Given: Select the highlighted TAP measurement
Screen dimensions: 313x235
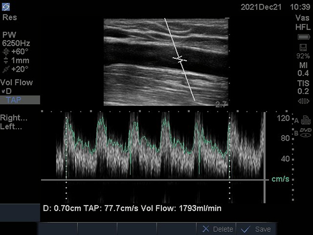Looking at the screenshot, I should [14, 100].
